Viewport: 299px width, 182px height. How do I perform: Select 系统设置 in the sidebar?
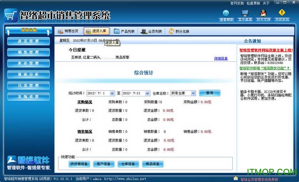(28, 97)
